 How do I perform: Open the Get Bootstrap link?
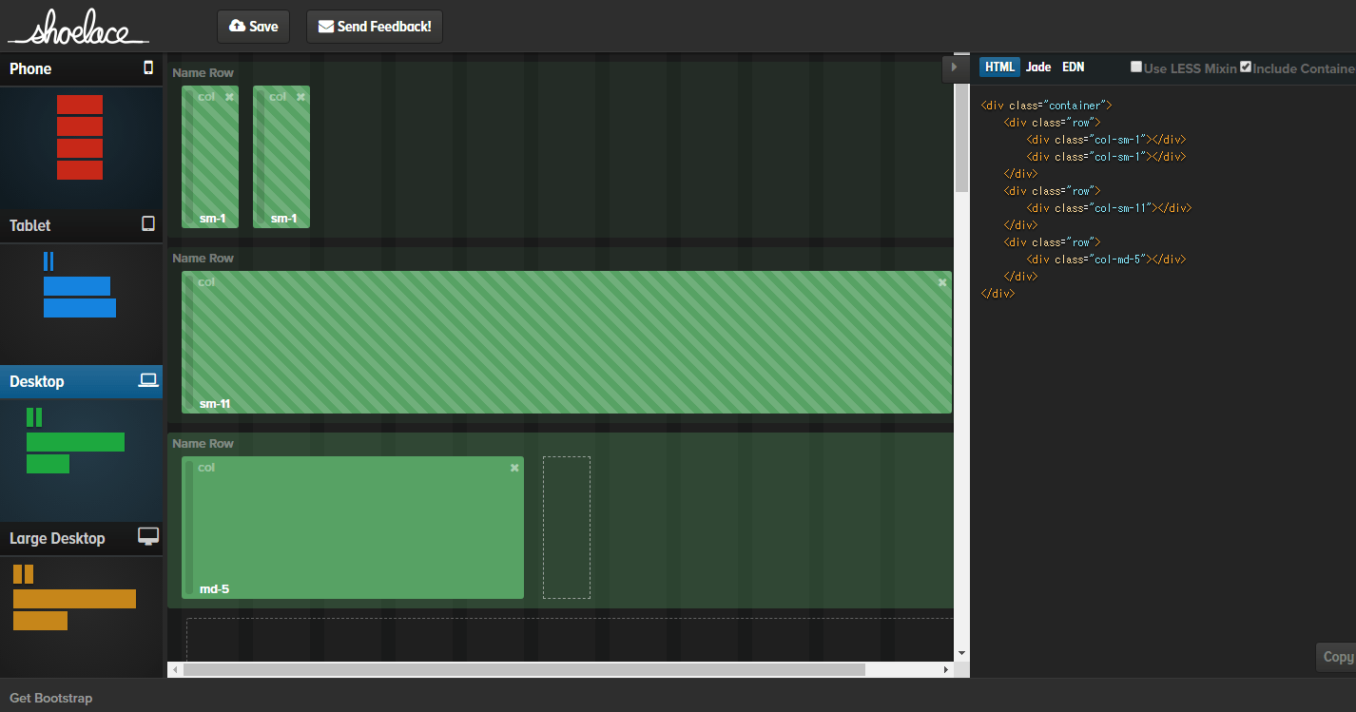pyautogui.click(x=51, y=698)
